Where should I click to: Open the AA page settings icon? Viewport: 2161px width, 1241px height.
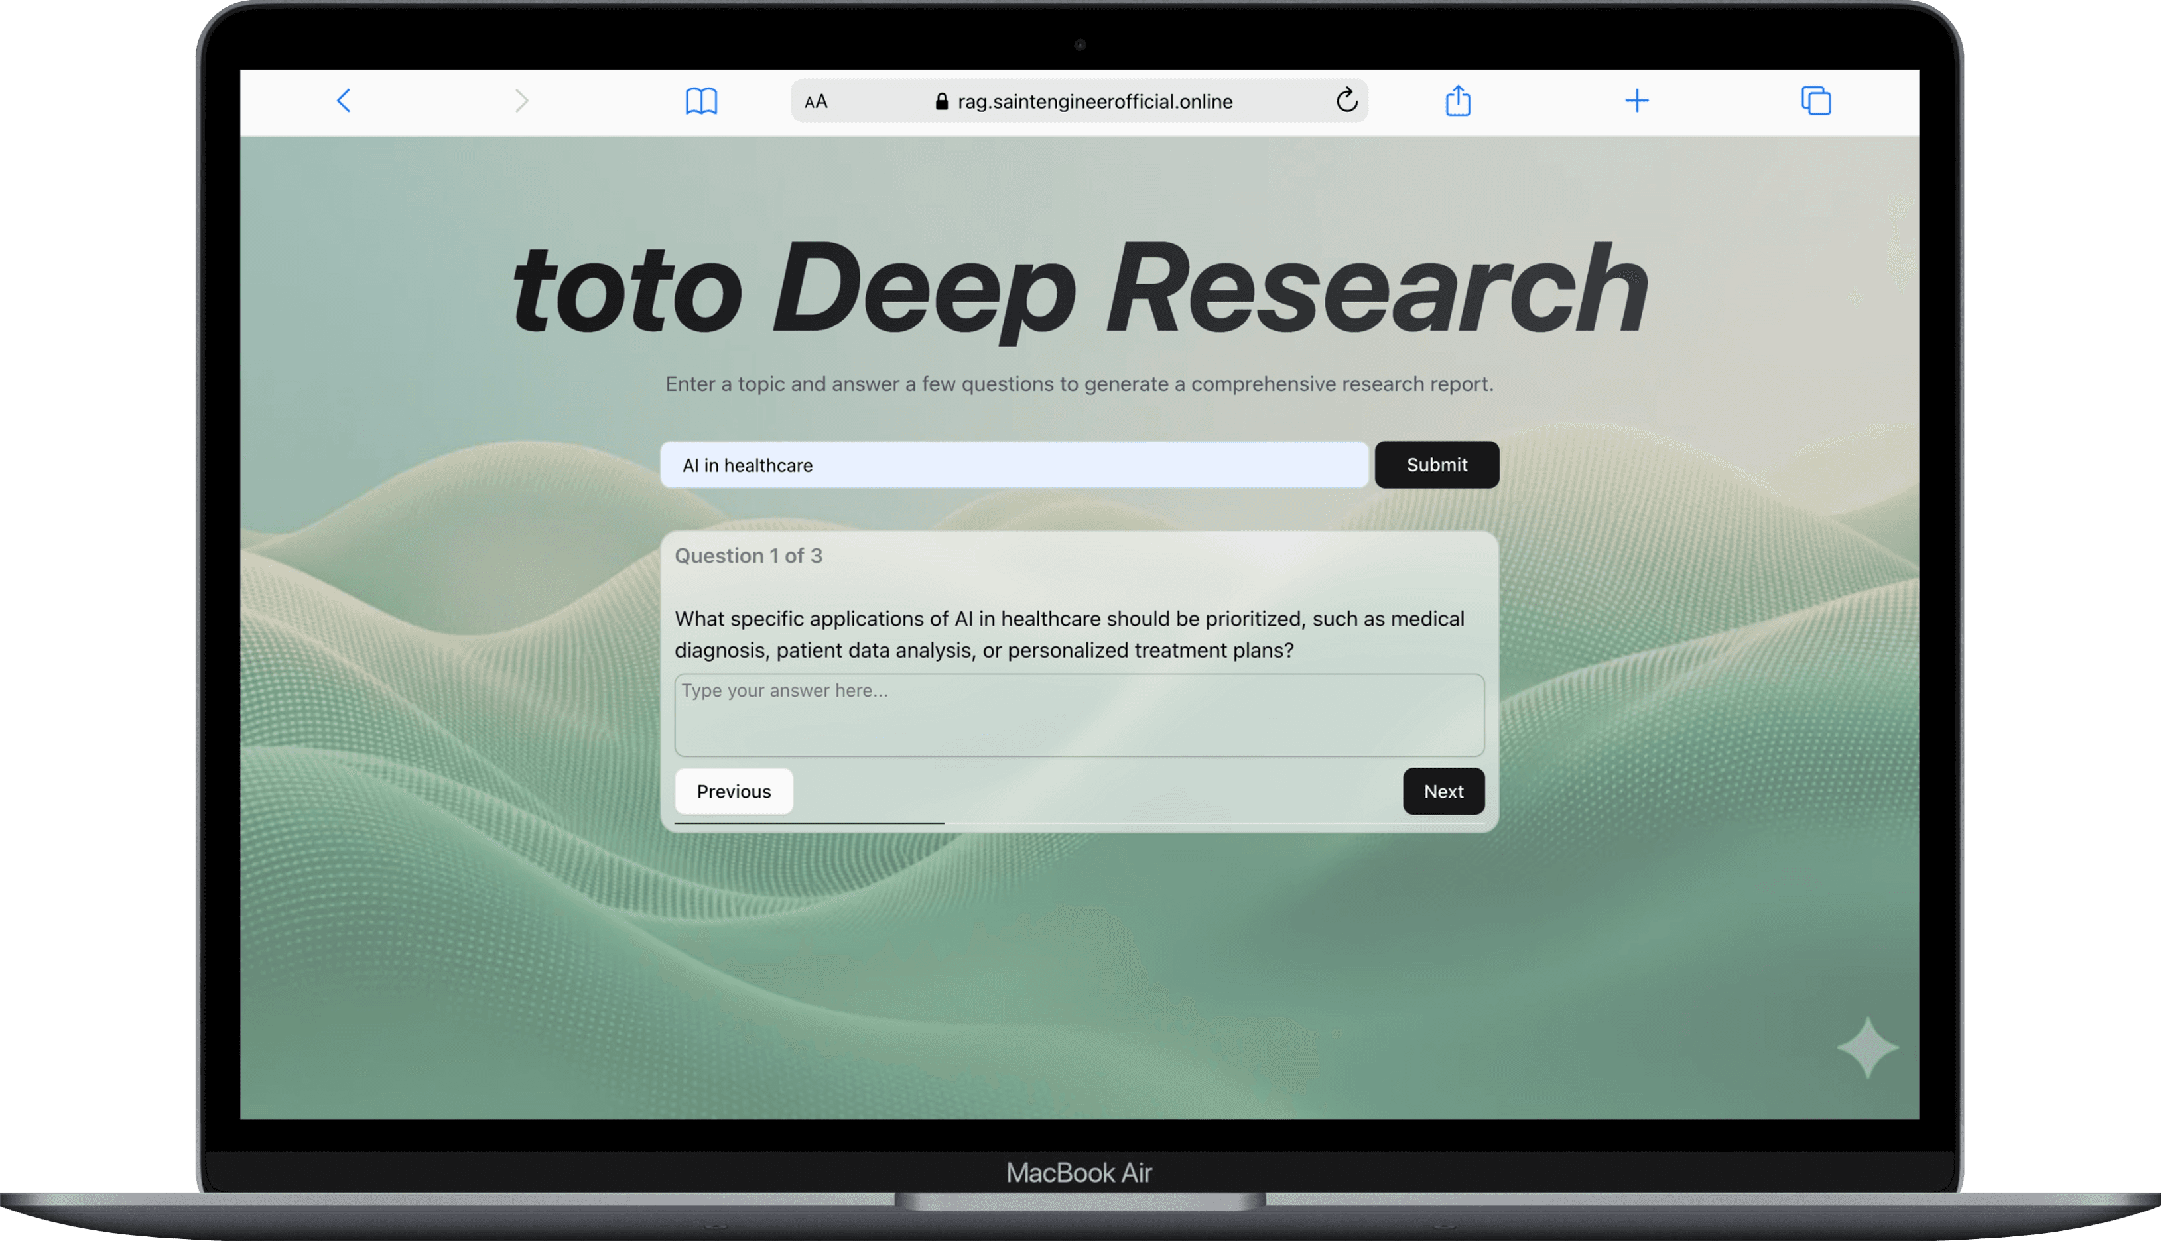815,101
